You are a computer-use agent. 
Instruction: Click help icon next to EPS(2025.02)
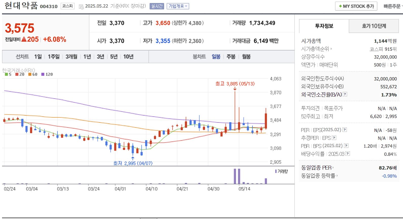coord(345,130)
